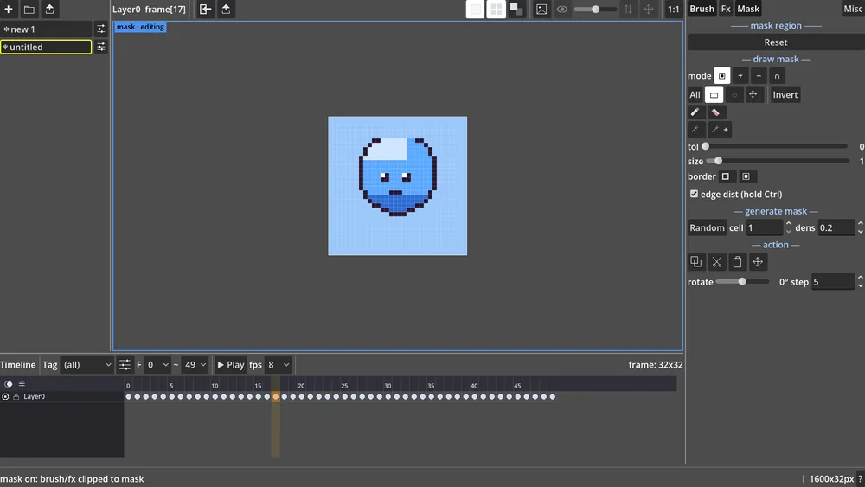Click the Play button
This screenshot has width=865, height=487.
[231, 365]
